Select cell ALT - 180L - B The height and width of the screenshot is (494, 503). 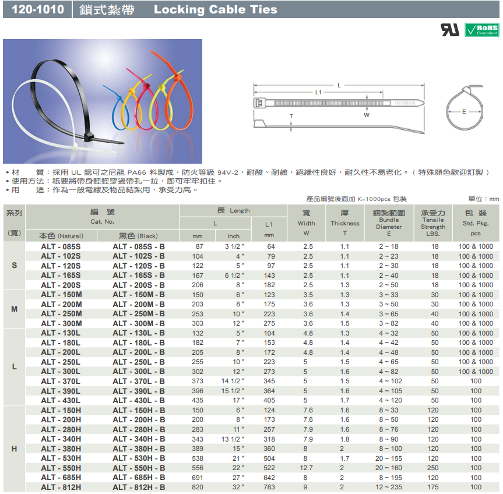(x=139, y=343)
